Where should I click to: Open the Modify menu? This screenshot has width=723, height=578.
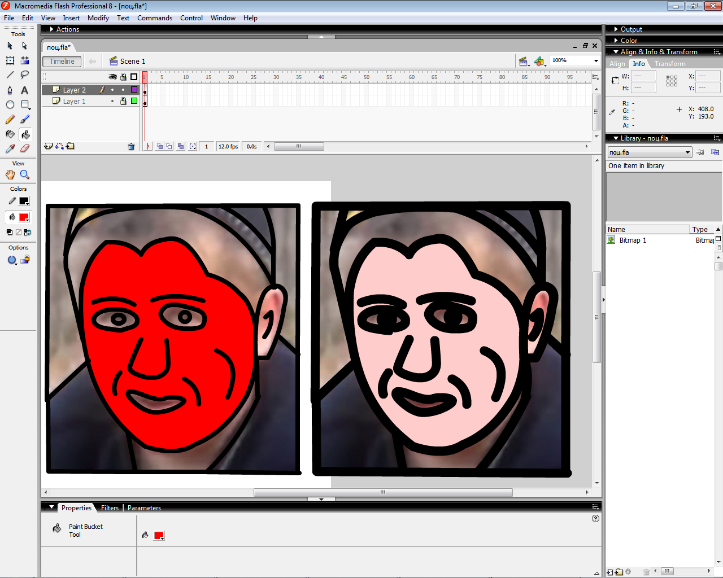pos(98,18)
